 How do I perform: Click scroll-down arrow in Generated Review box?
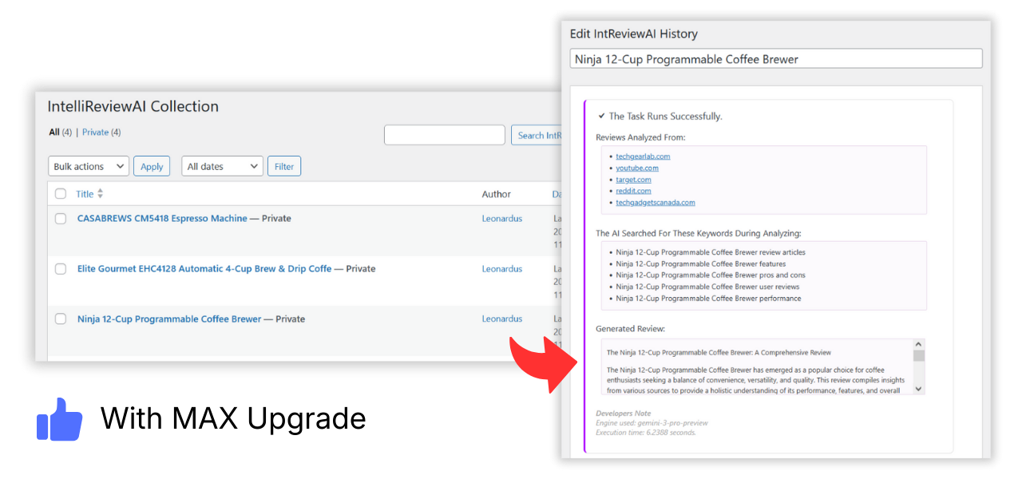pyautogui.click(x=918, y=388)
